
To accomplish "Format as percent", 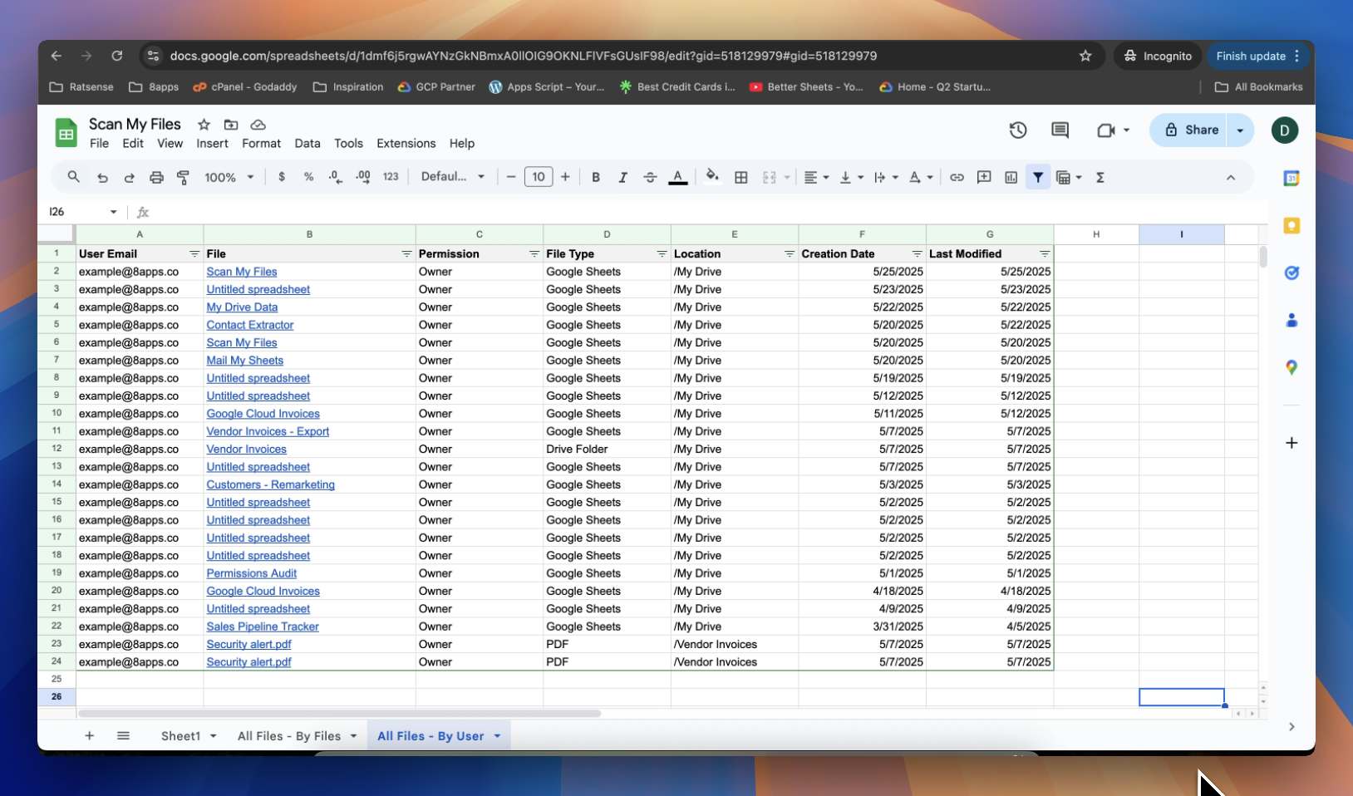I will click(x=308, y=177).
